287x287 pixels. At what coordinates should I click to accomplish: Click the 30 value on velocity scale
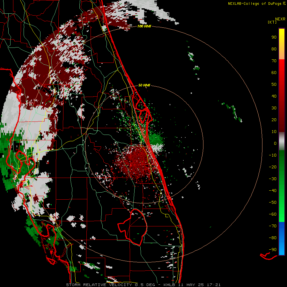tap(274, 108)
